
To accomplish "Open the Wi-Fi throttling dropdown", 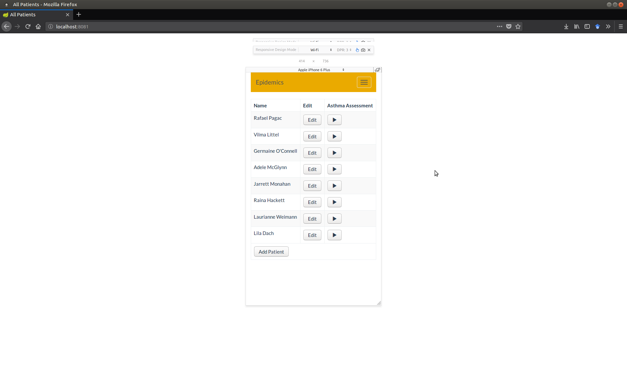I will point(321,50).
